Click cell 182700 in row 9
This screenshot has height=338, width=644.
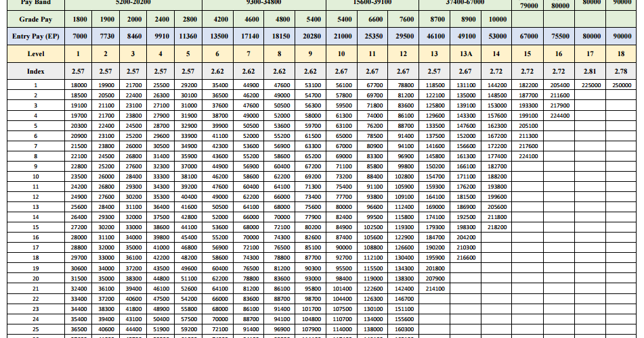pyautogui.click(x=497, y=166)
